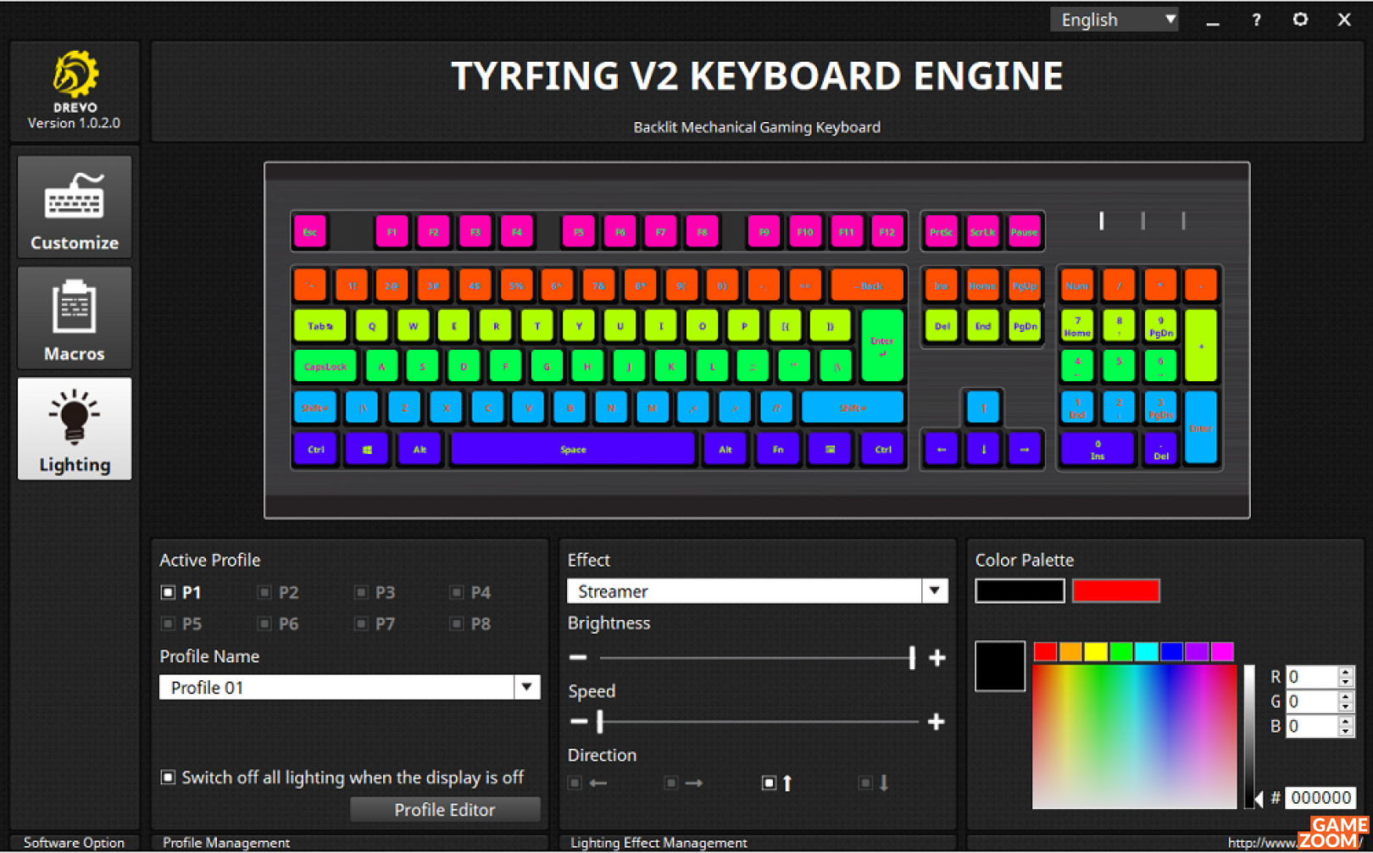Select the Pause key on the keyboard
Viewport: 1373px width, 853px height.
click(x=1024, y=232)
